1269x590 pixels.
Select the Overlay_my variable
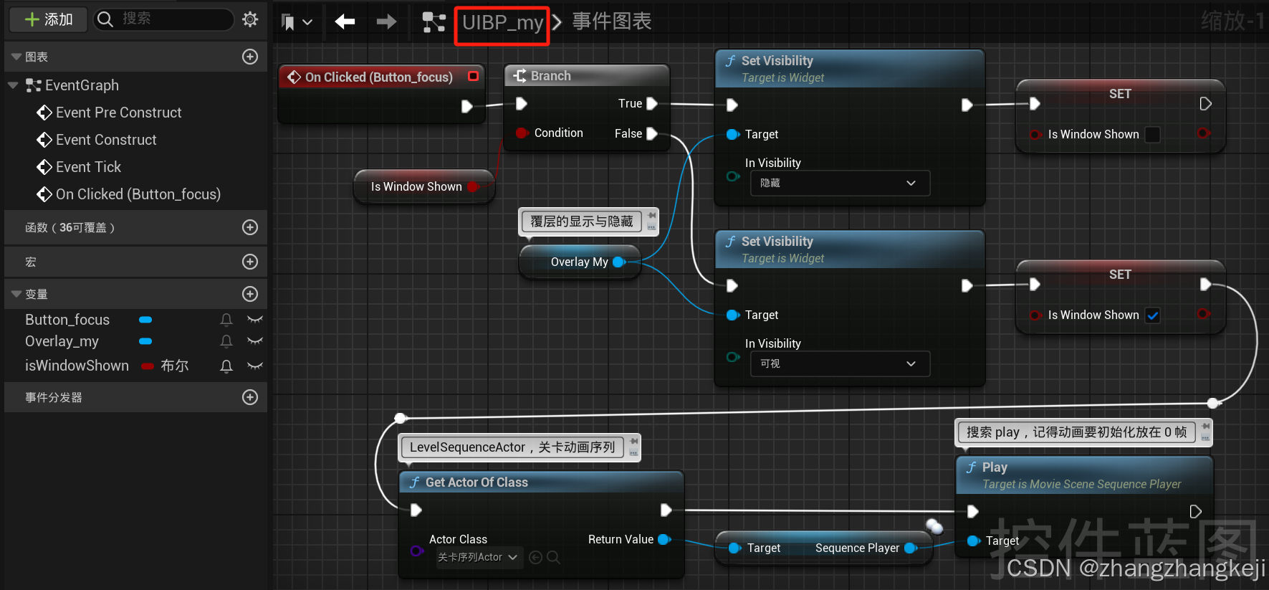[x=62, y=341]
